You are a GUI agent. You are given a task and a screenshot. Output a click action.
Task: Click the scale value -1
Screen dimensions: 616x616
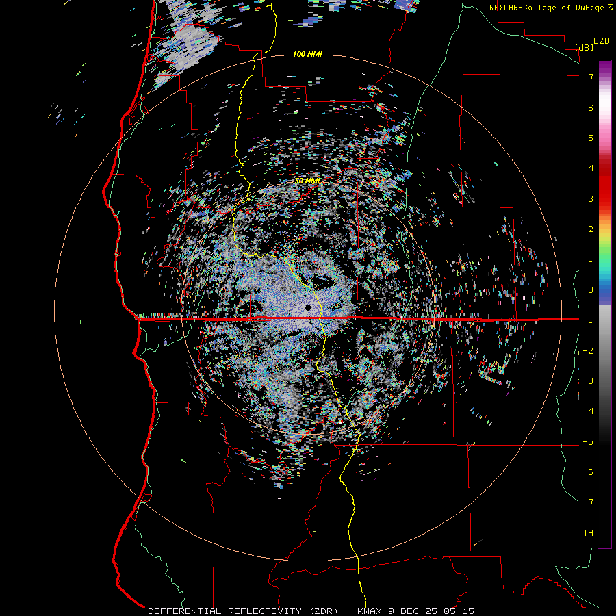coord(588,320)
